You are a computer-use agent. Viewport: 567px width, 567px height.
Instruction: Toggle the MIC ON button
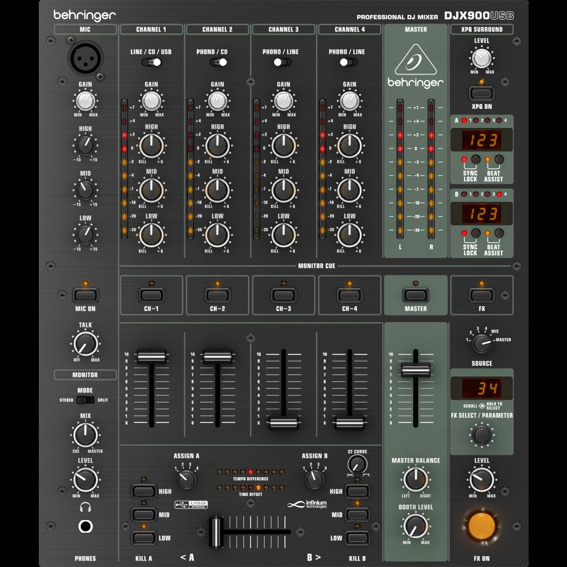(x=86, y=295)
